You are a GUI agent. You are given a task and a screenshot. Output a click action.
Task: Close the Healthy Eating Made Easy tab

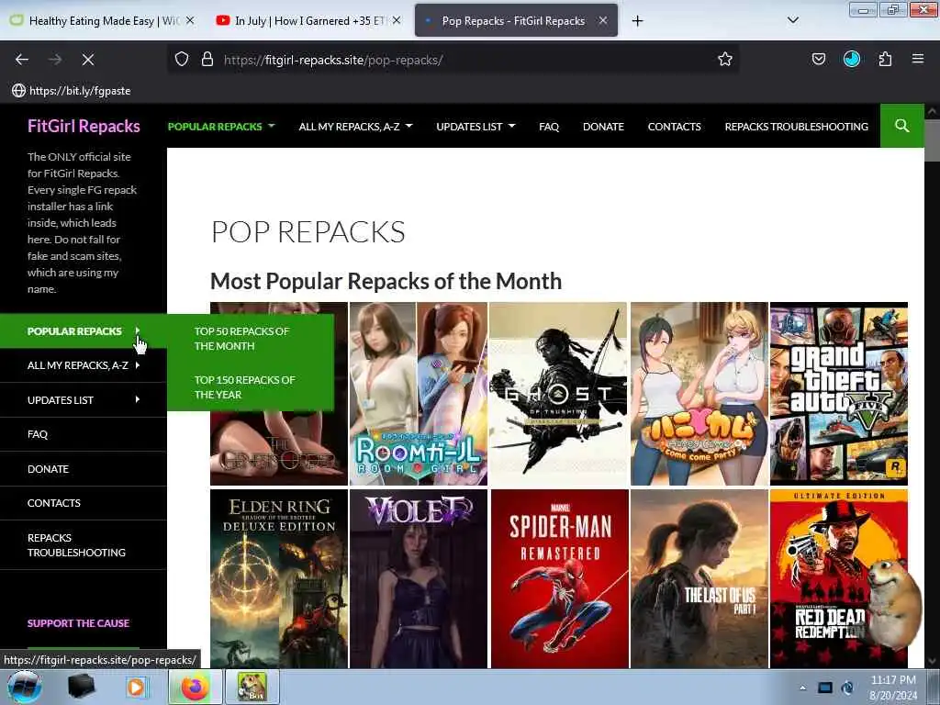click(x=190, y=20)
